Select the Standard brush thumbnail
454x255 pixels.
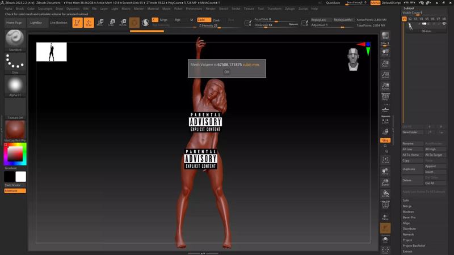[x=15, y=39]
